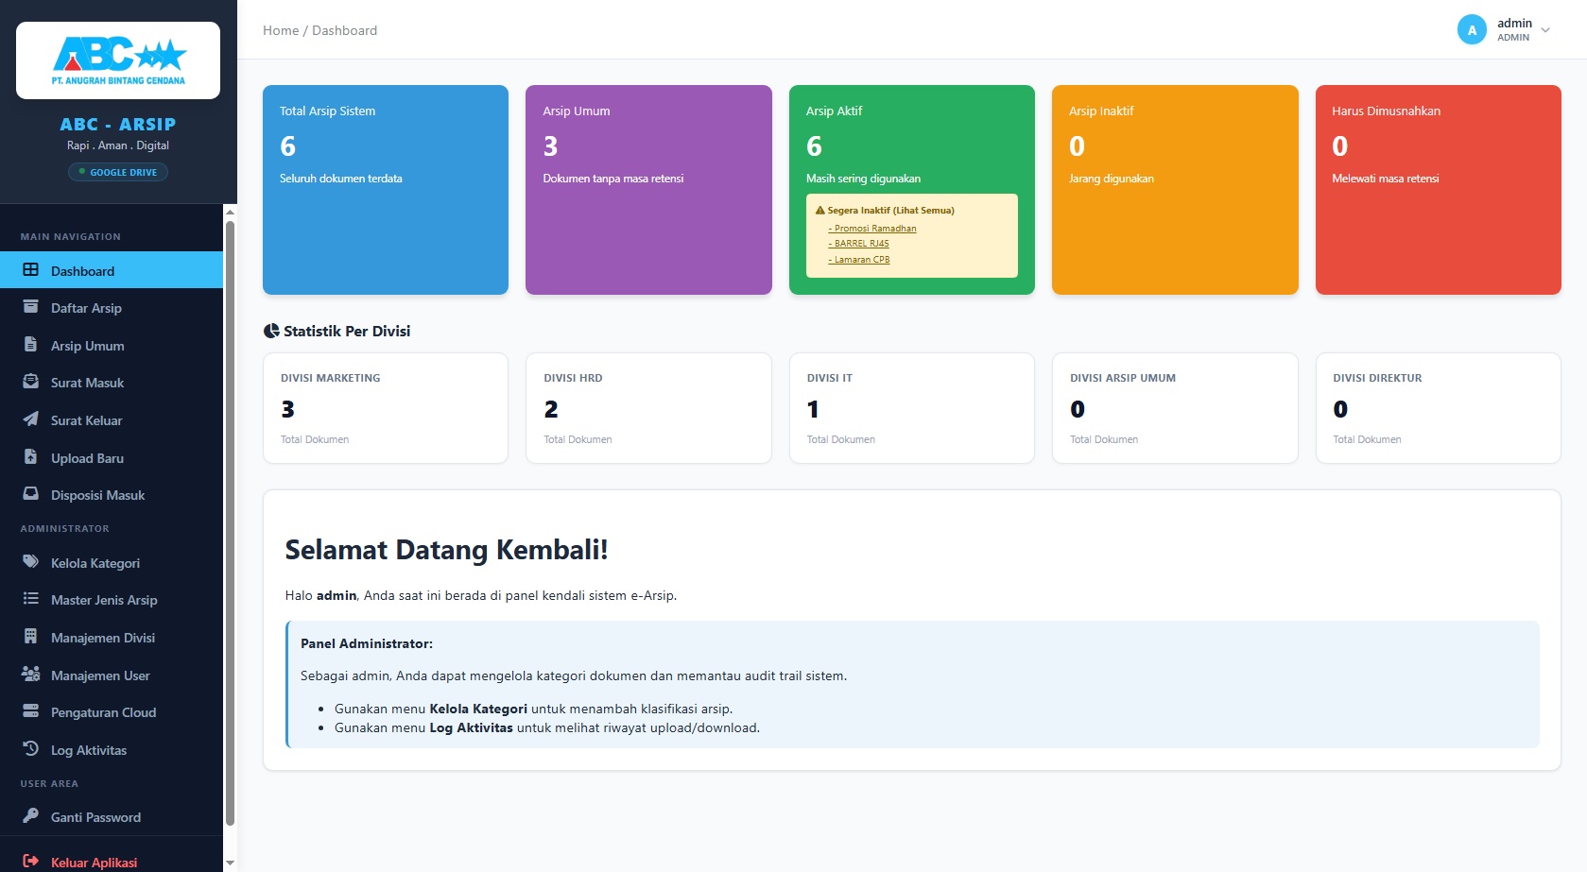This screenshot has width=1587, height=872.
Task: Open the BARREL RJ45 link
Action: click(858, 244)
